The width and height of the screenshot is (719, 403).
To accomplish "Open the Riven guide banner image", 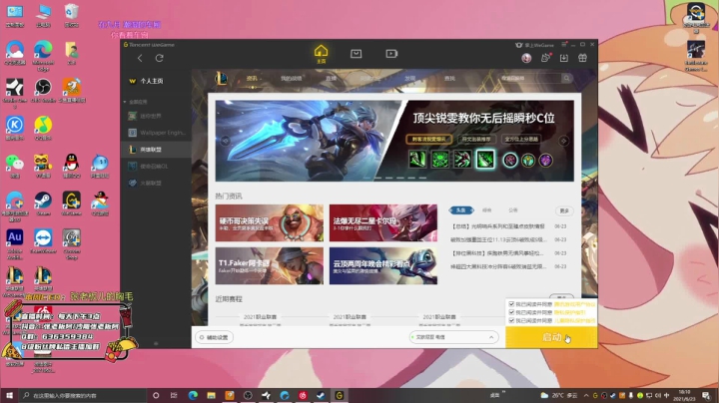I will coord(394,141).
